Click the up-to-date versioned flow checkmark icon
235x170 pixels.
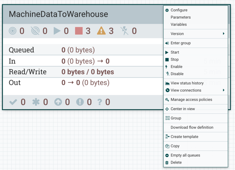tap(13, 102)
